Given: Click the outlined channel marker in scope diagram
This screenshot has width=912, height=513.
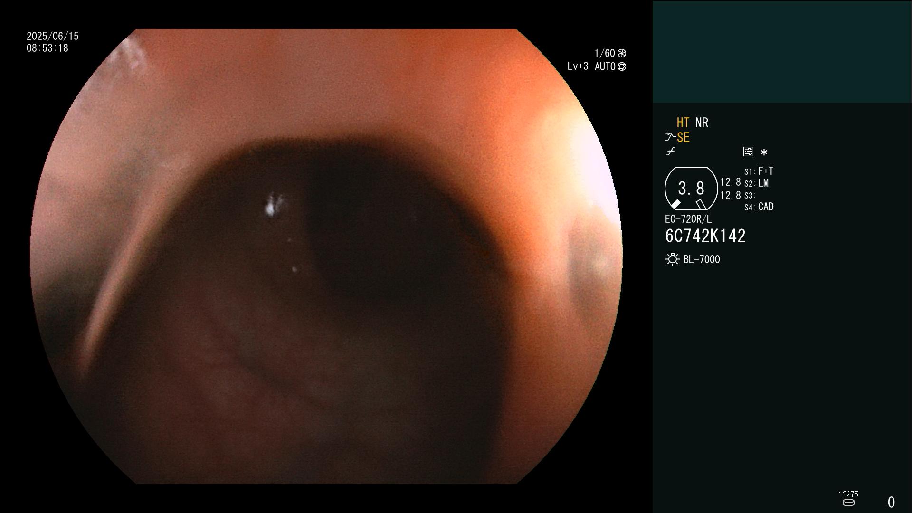Looking at the screenshot, I should pyautogui.click(x=701, y=204).
